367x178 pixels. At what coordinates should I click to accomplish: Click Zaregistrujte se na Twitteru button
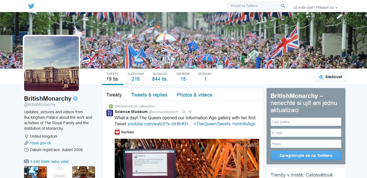(x=306, y=156)
